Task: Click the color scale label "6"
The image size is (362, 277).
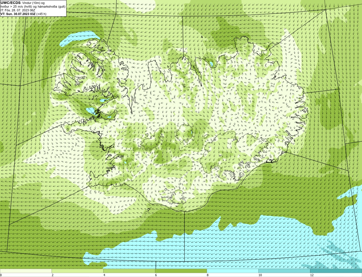Action: click(x=156, y=275)
